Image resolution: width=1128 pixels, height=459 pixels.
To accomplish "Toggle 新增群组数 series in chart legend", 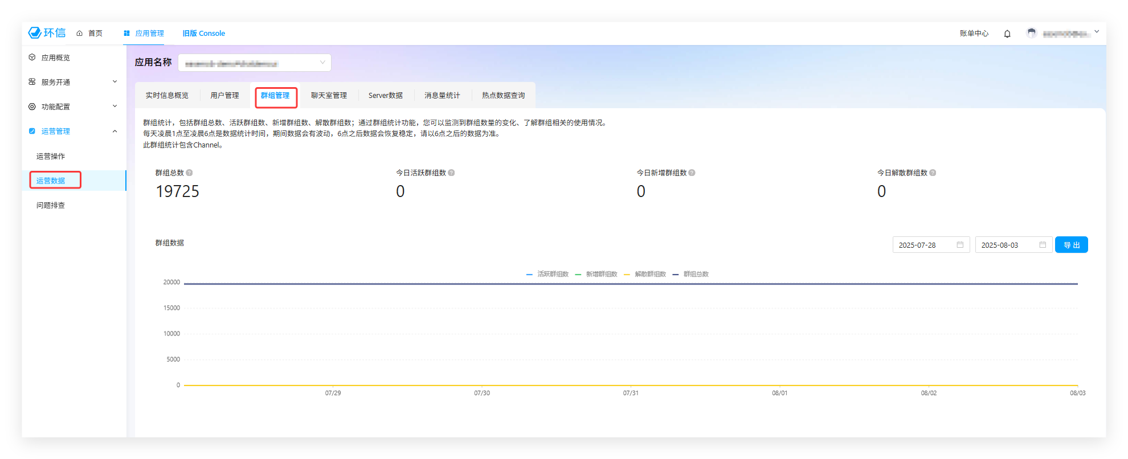I will pos(596,274).
